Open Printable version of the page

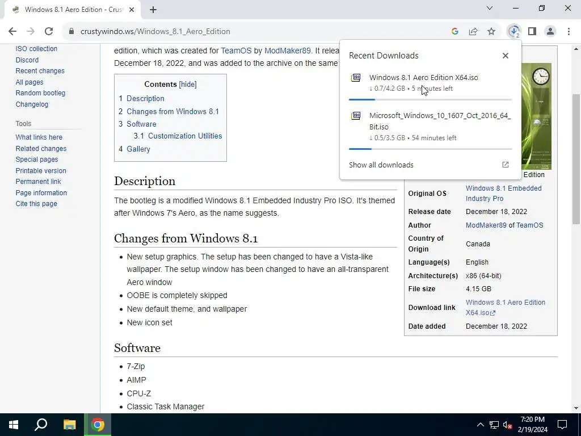coord(41,171)
